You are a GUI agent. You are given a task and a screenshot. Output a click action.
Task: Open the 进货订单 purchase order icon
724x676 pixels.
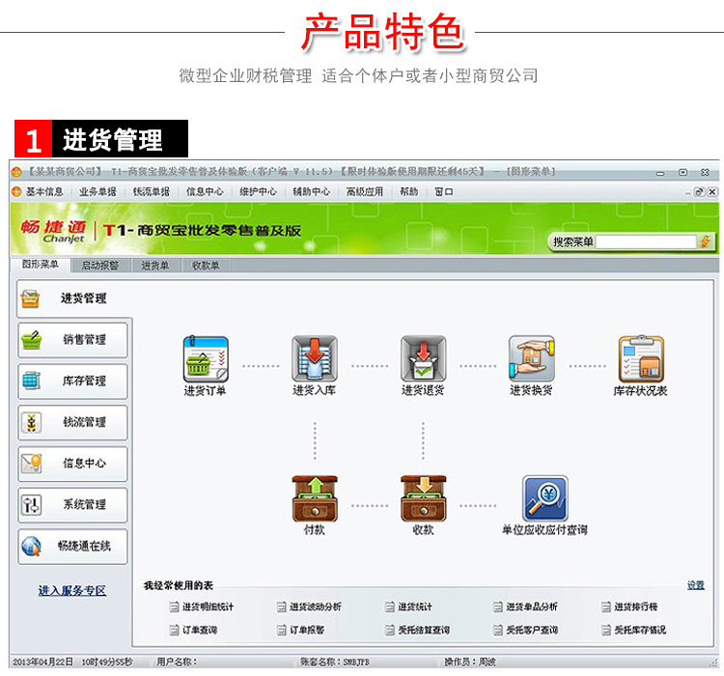coord(206,359)
